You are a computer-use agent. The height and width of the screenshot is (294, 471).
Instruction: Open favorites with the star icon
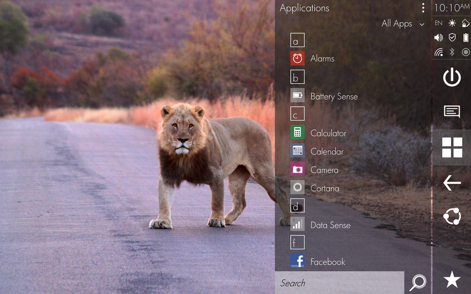click(452, 279)
